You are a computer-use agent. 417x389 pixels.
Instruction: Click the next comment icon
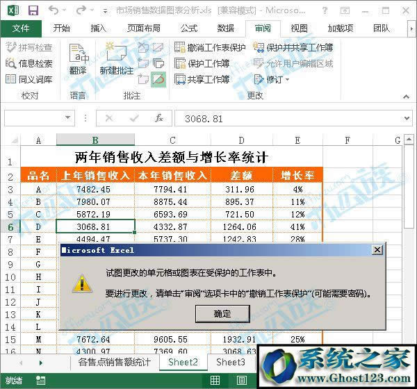[x=143, y=79]
